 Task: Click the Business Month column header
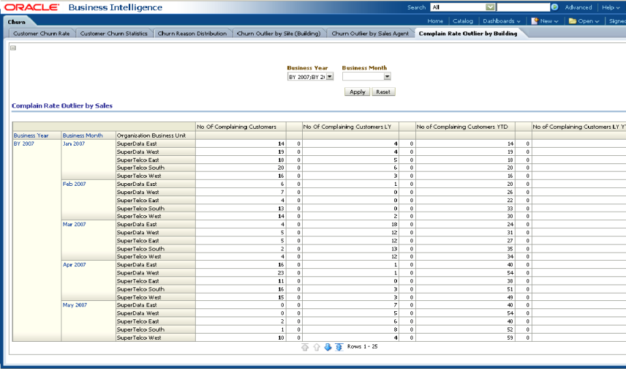coord(83,135)
